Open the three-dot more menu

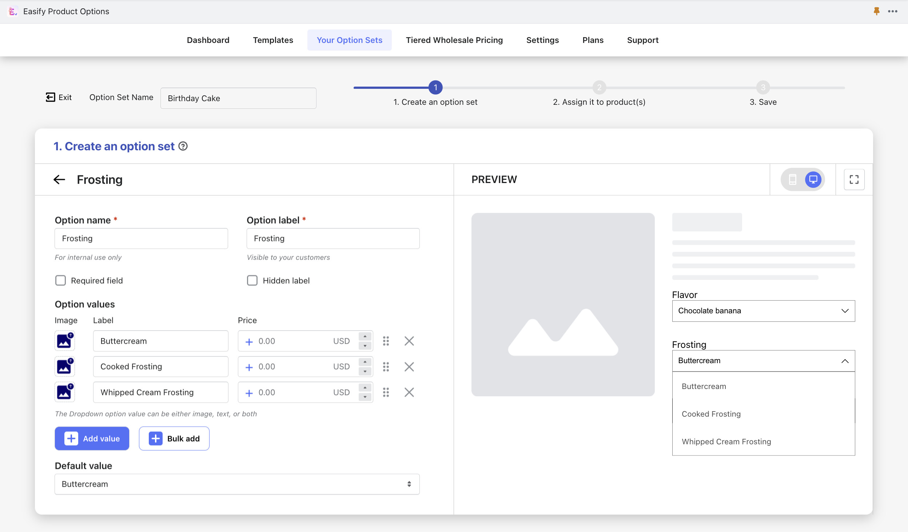click(x=893, y=11)
